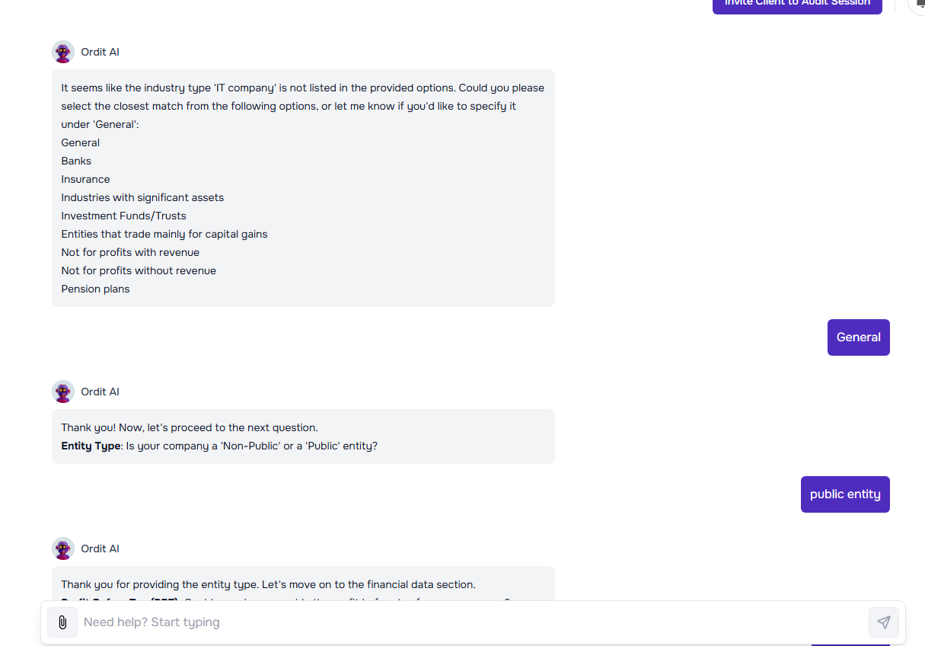Click Ordit AI avatar above industry options message
Viewport: 925px width, 646px height.
click(x=63, y=52)
